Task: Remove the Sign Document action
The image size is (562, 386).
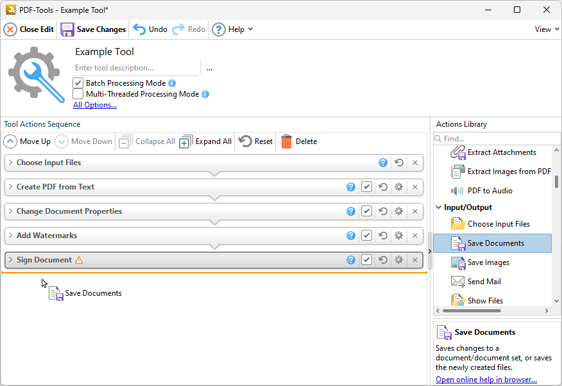Action: tap(415, 260)
